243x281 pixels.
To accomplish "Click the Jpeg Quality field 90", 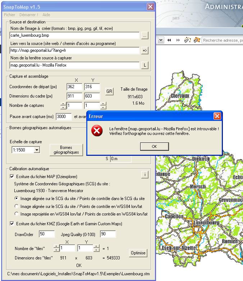I will pos(108,234).
